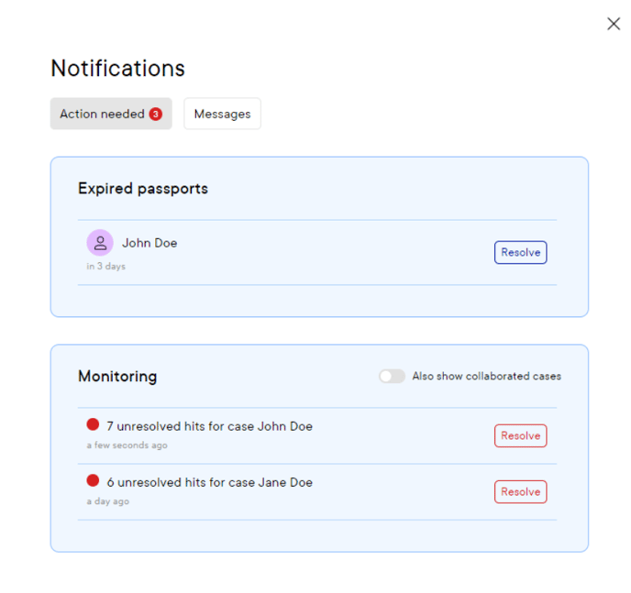Click red status dot beside John Doe case
Screen dimensions: 631x593
tap(93, 424)
